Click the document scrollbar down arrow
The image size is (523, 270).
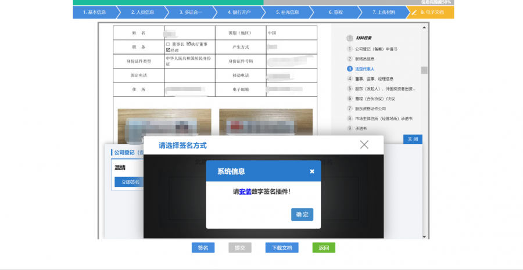click(x=424, y=237)
